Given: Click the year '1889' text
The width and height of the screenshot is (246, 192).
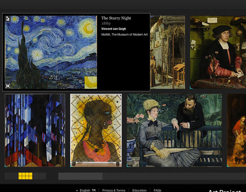Looking at the screenshot, I should 106,23.
